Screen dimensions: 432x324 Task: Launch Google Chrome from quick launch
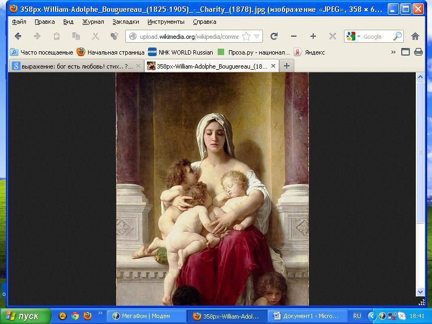(x=75, y=316)
